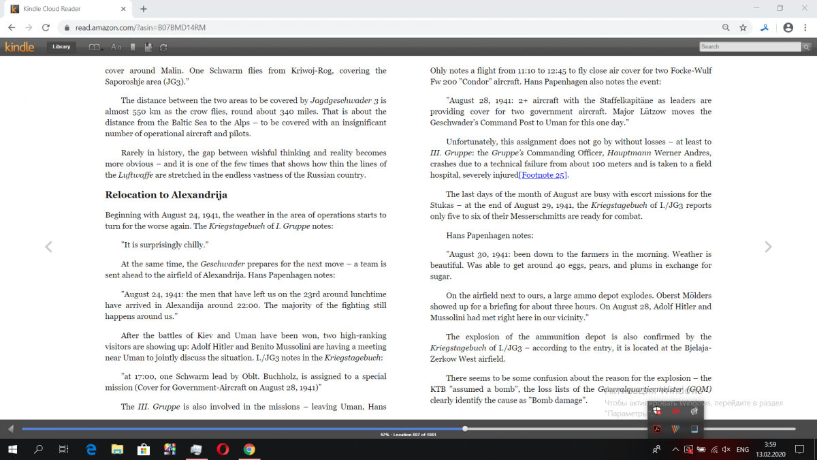Click the colorful stripes tray icon
The width and height of the screenshot is (817, 460).
click(676, 429)
